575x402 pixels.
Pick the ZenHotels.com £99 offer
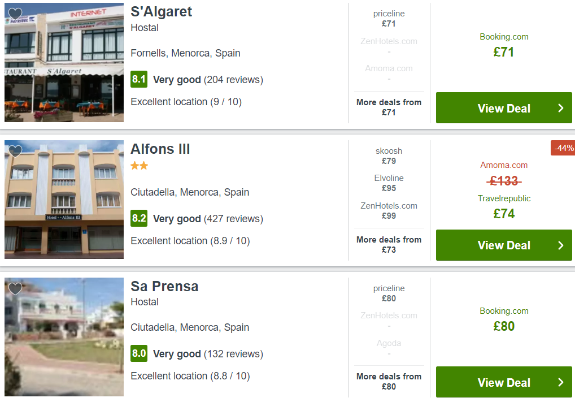[x=389, y=211]
